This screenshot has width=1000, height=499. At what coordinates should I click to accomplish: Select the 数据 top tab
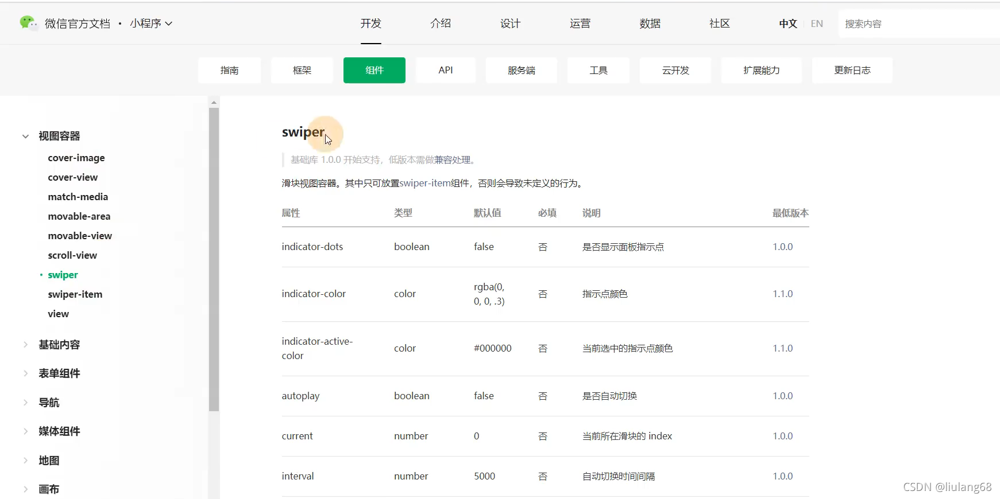click(x=650, y=24)
